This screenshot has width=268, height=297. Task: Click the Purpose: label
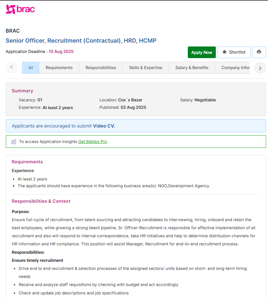[x=21, y=211]
